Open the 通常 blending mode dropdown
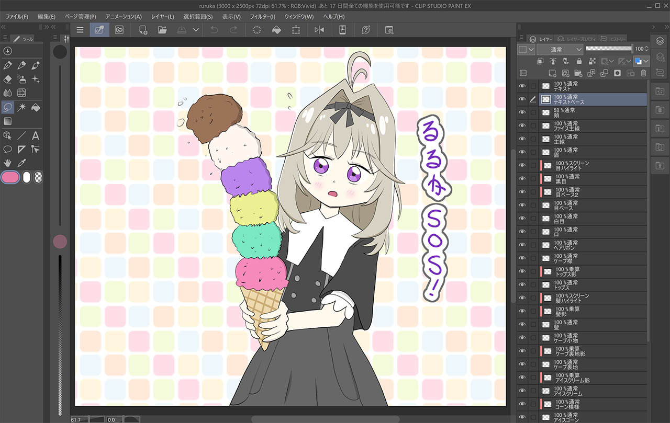This screenshot has width=670, height=423. click(560, 49)
